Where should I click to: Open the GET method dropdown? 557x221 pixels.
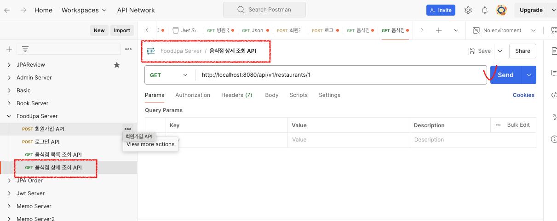click(170, 75)
